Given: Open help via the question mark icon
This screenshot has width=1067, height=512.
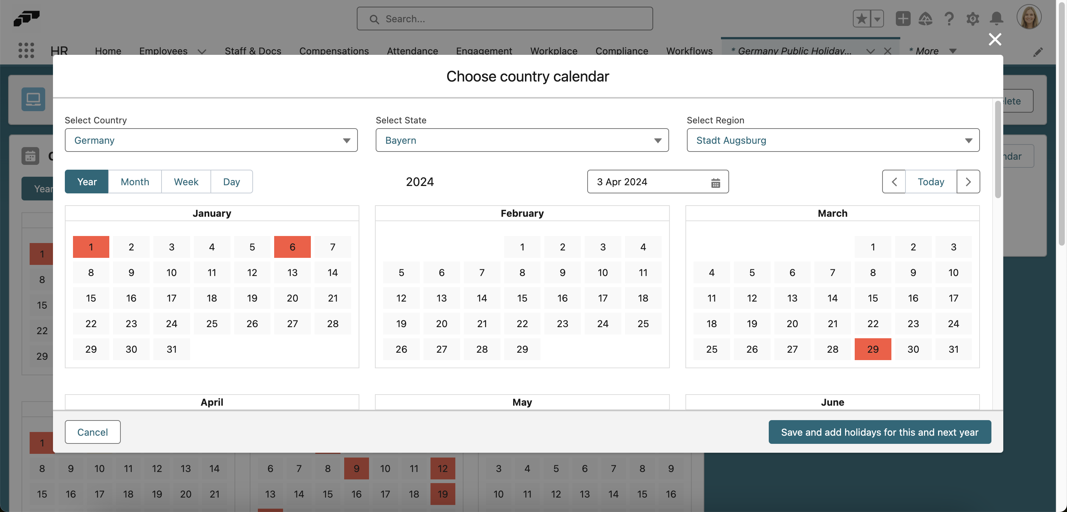Looking at the screenshot, I should (949, 19).
